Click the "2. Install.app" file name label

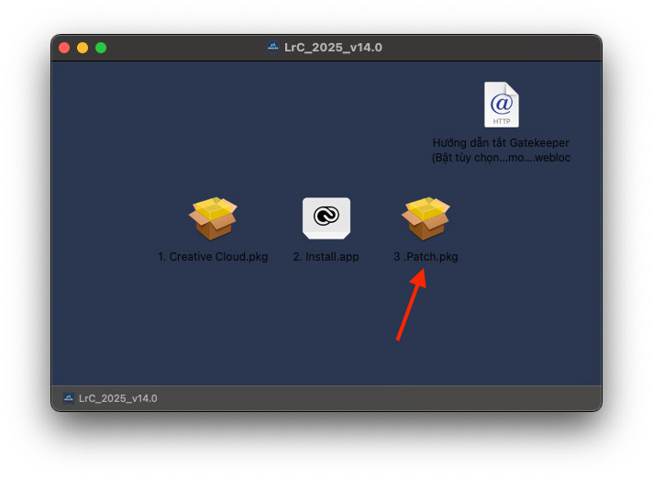(326, 257)
